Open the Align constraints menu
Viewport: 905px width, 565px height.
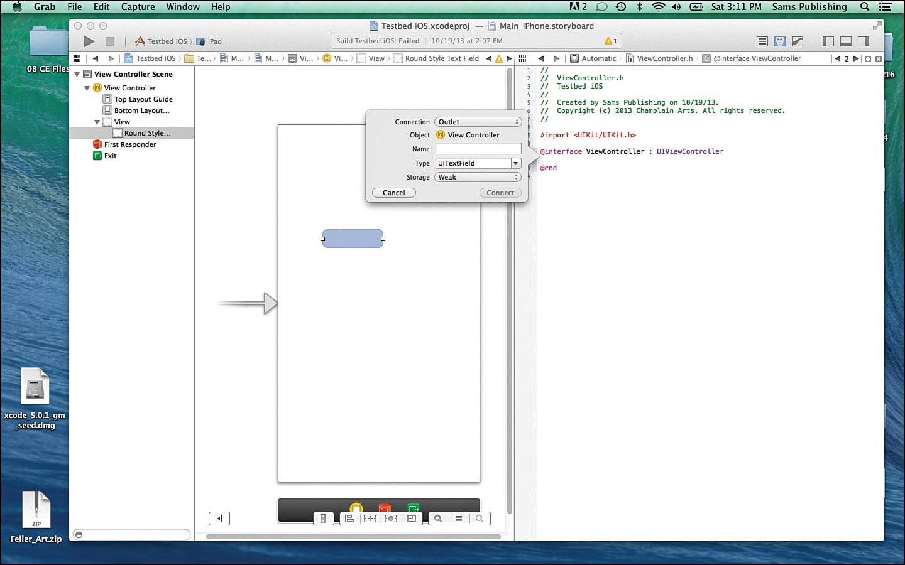point(349,519)
